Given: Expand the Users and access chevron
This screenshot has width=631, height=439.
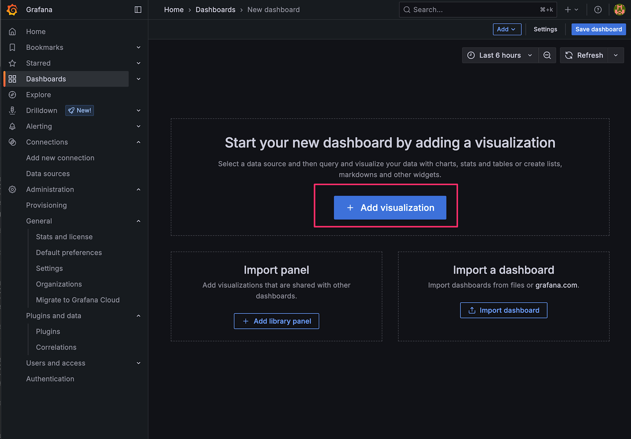Looking at the screenshot, I should [139, 363].
